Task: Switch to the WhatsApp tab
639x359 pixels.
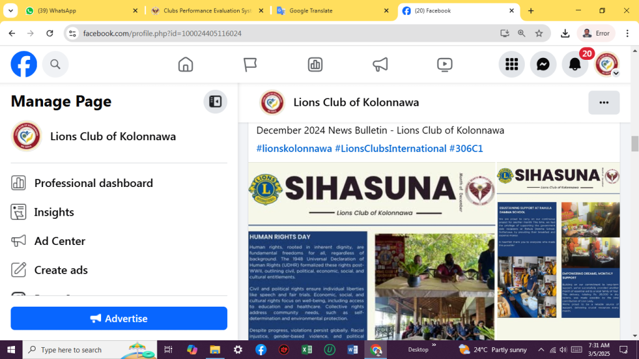Action: (x=82, y=11)
